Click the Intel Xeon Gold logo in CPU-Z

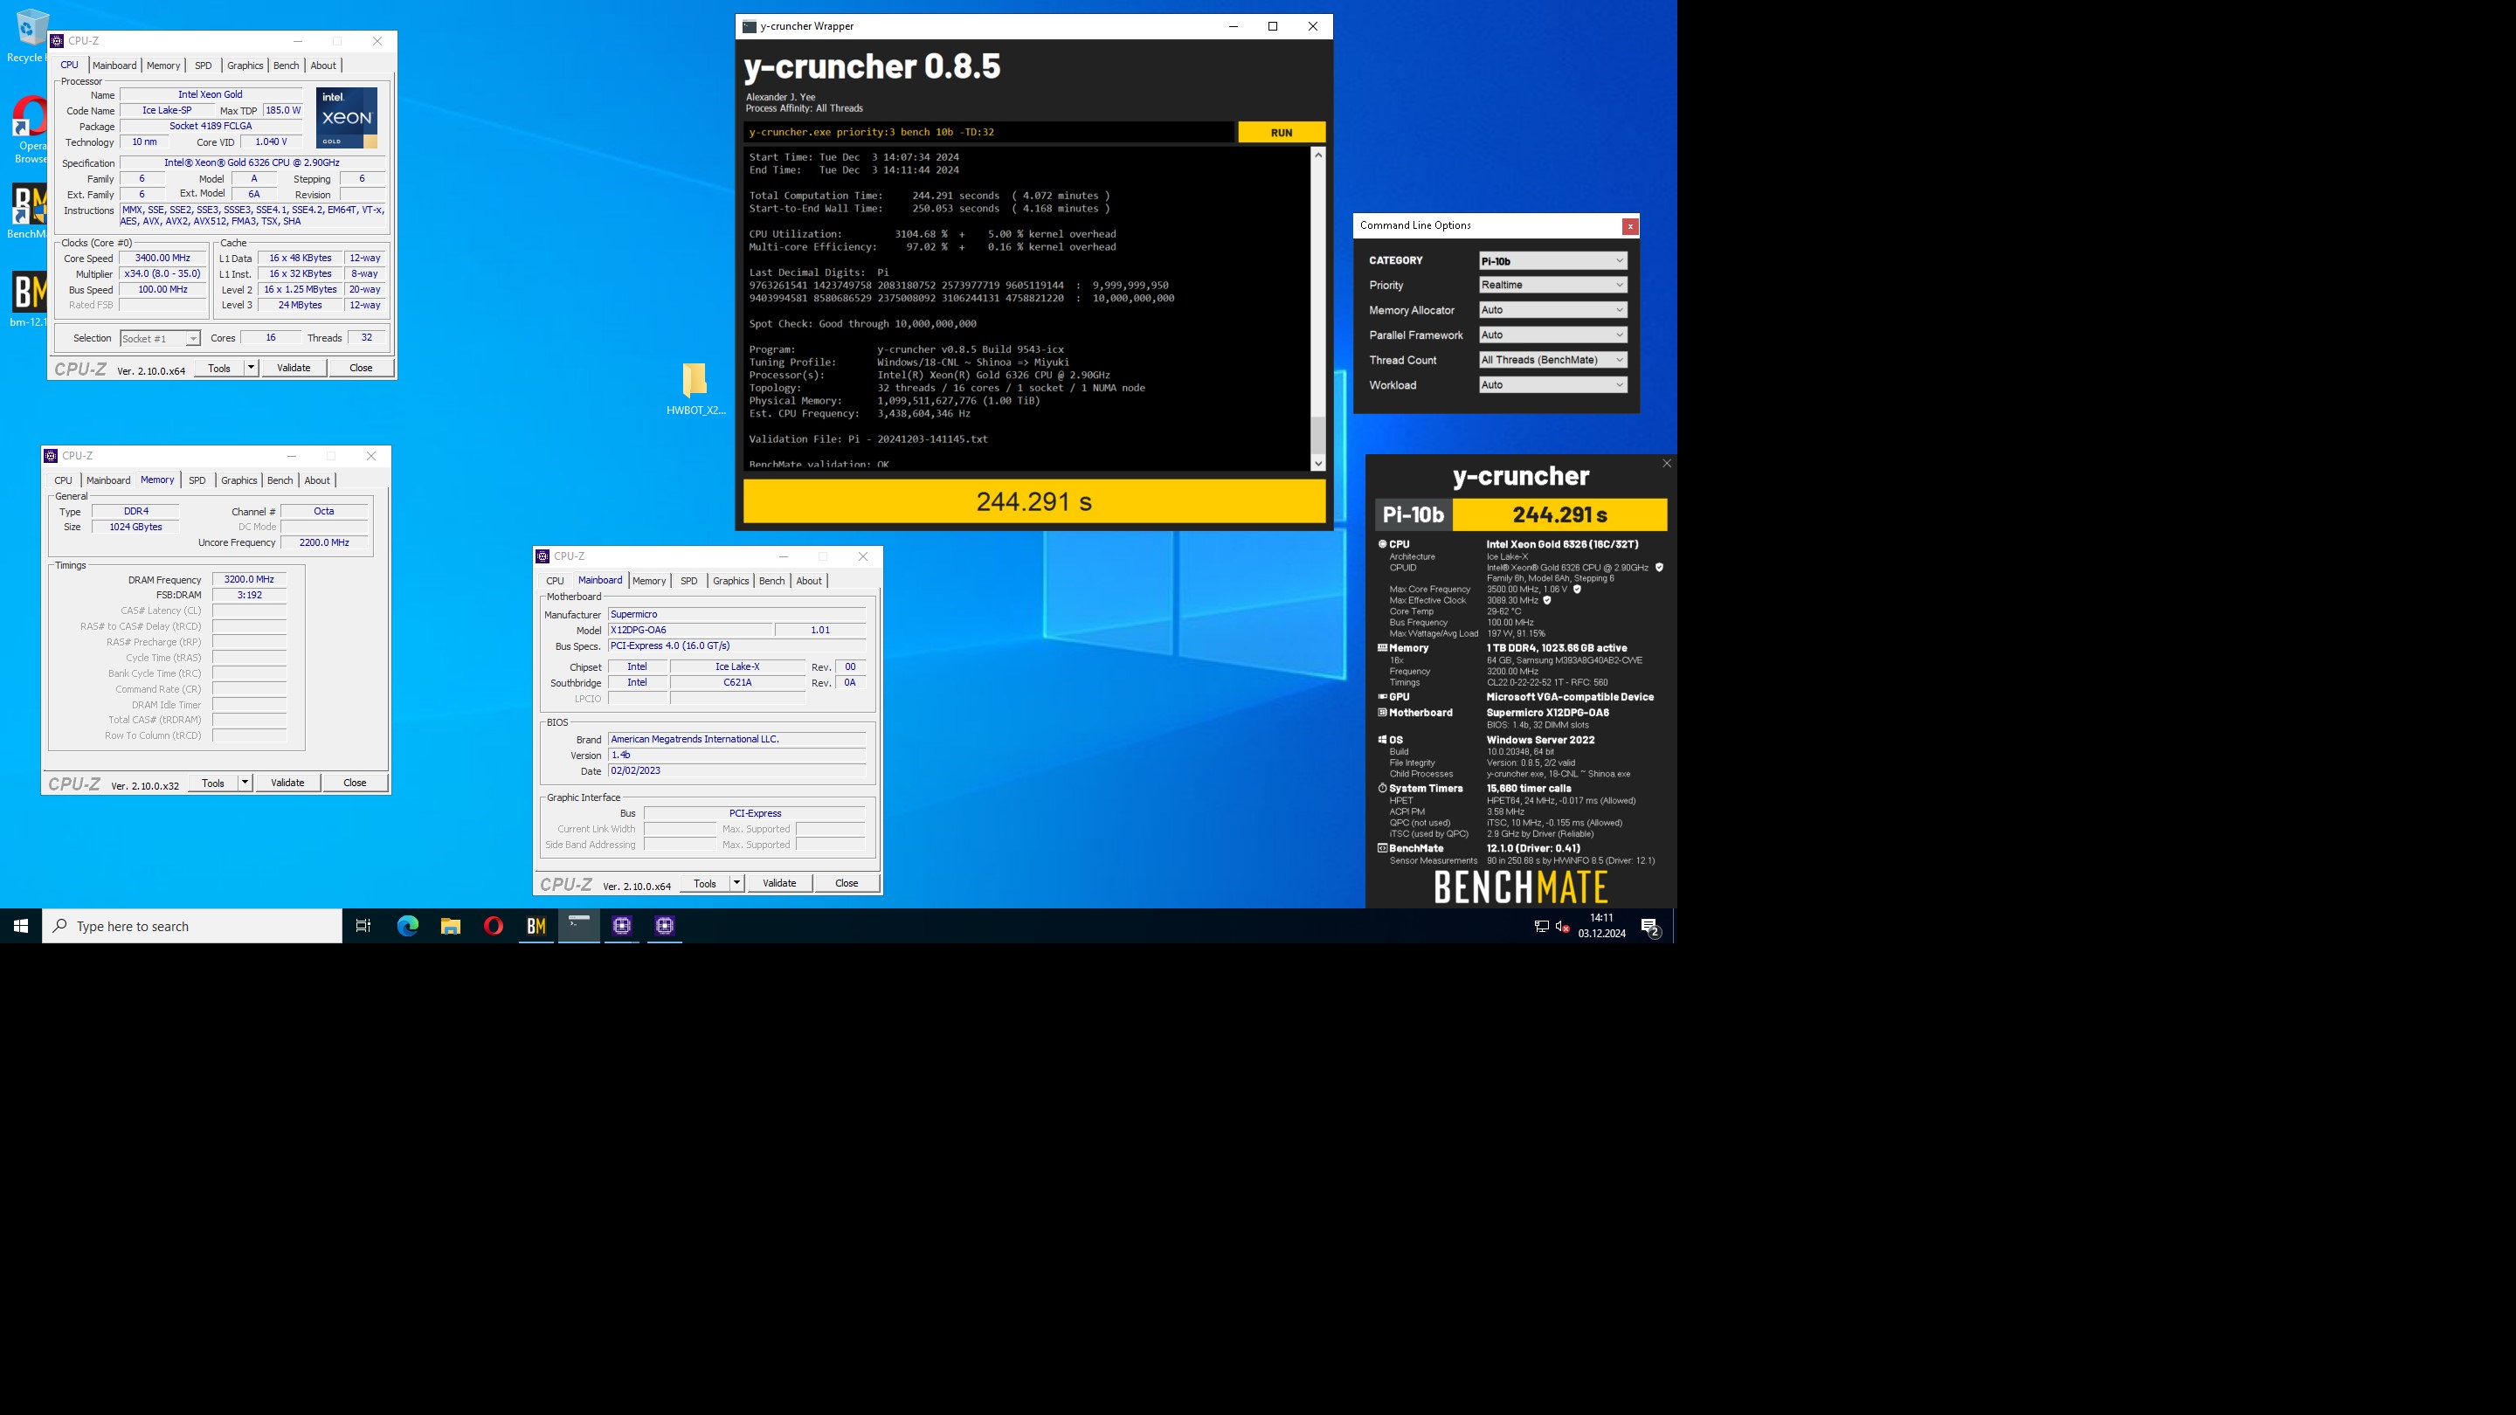(347, 117)
